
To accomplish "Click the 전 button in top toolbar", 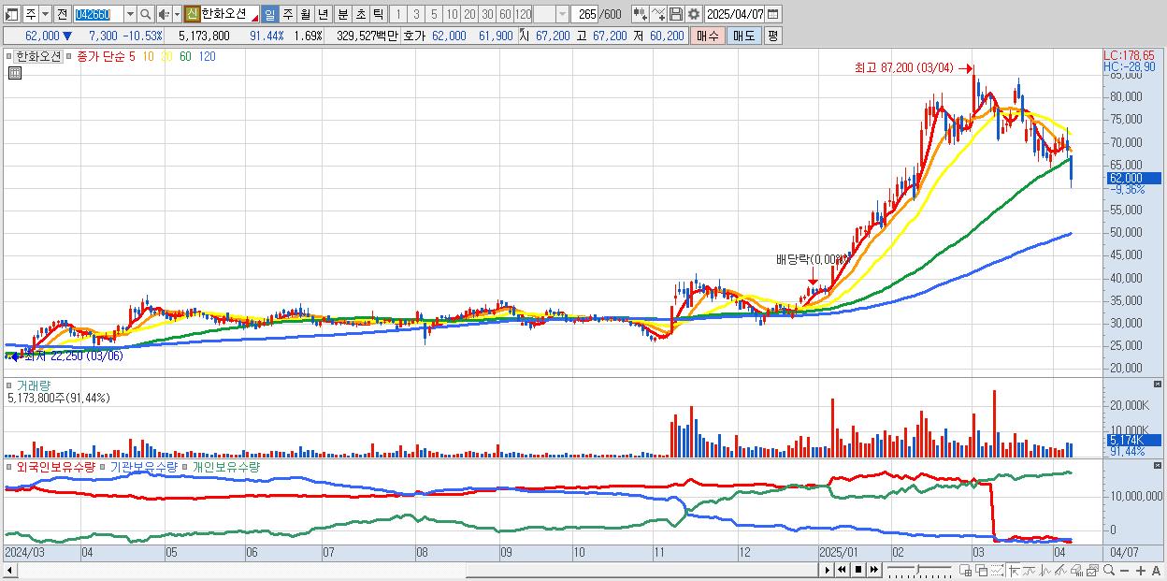I will [x=62, y=14].
